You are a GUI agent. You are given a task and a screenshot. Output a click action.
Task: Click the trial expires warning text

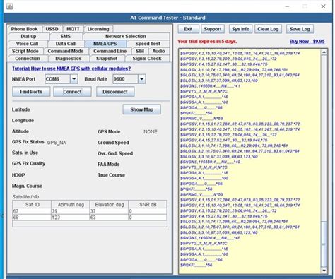(x=207, y=42)
